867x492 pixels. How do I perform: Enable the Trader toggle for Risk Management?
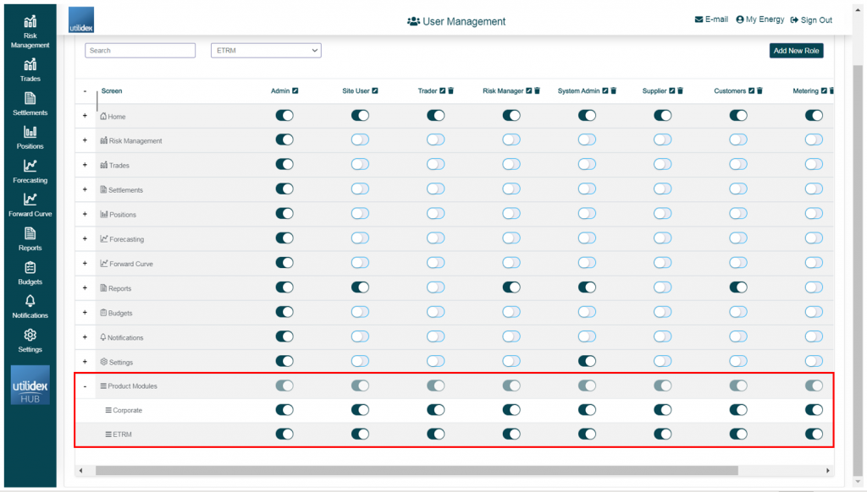coord(434,139)
